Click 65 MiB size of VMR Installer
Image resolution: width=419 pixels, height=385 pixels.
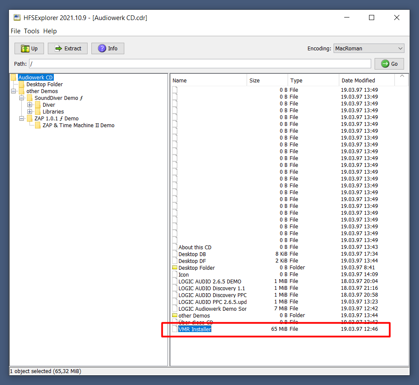coord(279,329)
